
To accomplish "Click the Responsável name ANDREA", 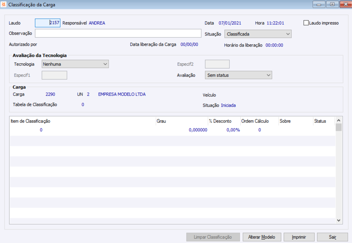I will click(97, 23).
